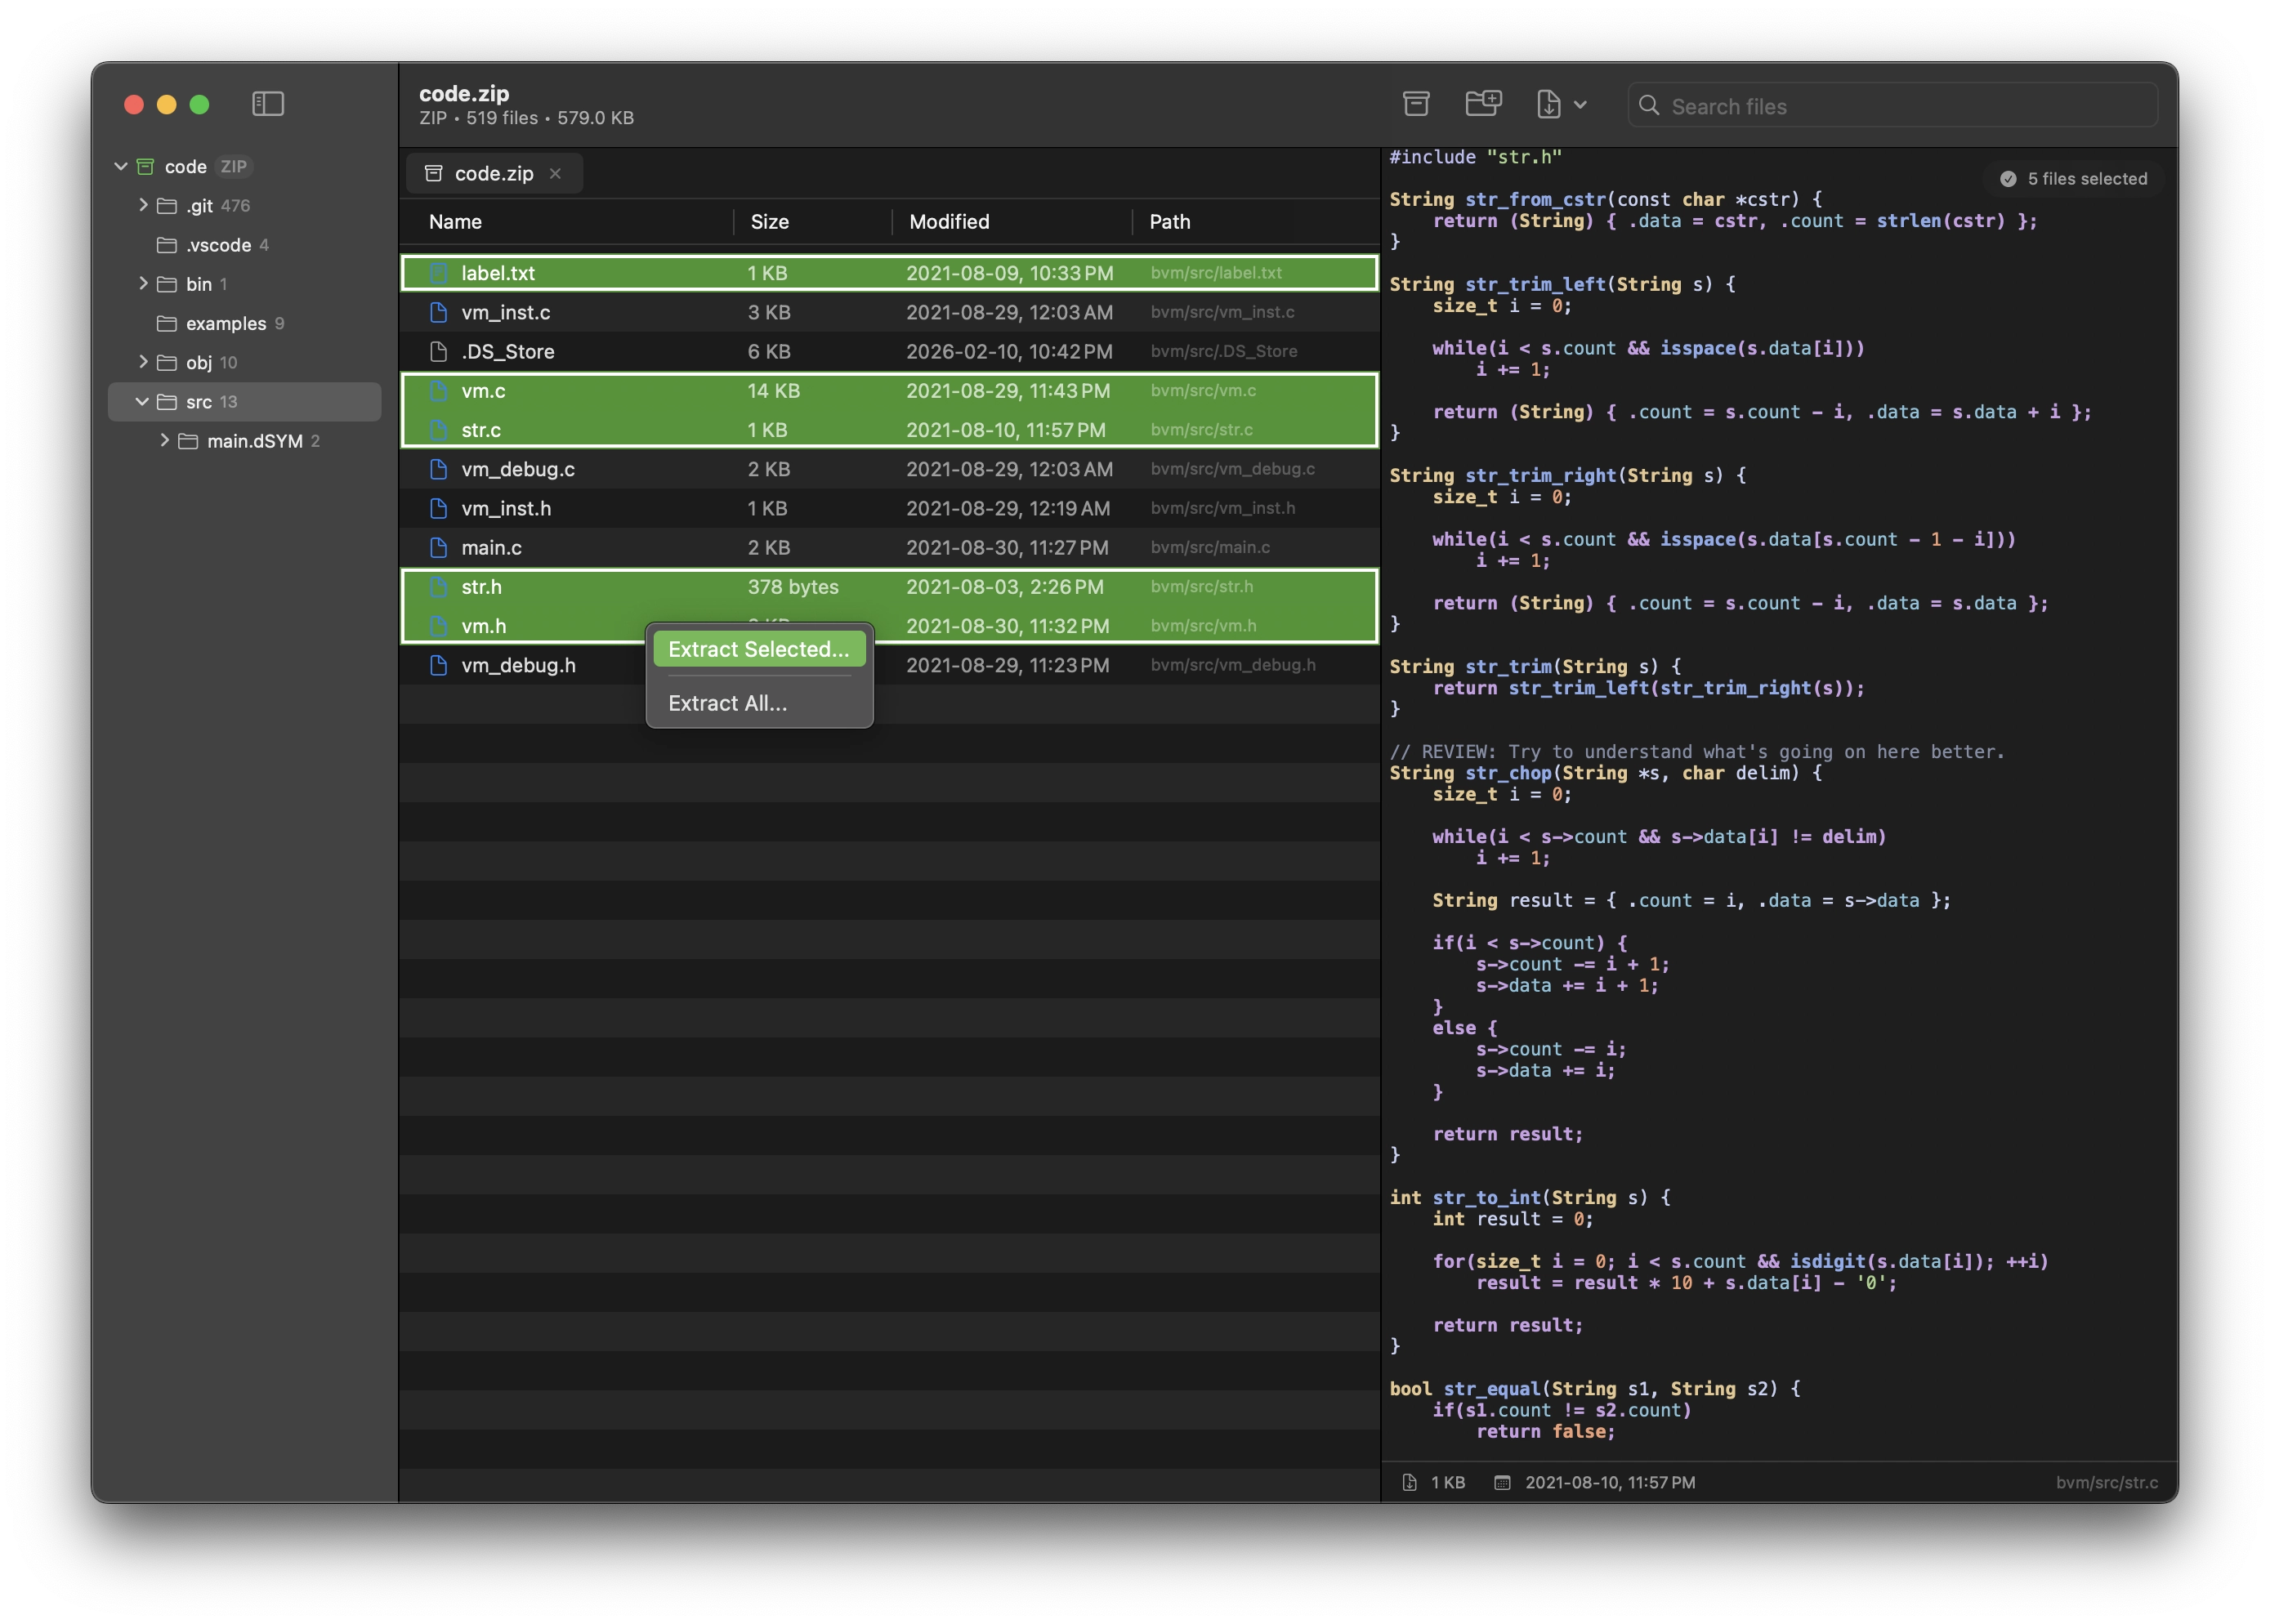This screenshot has height=1624, width=2270.
Task: Click the obj folder icon
Action: click(x=167, y=363)
